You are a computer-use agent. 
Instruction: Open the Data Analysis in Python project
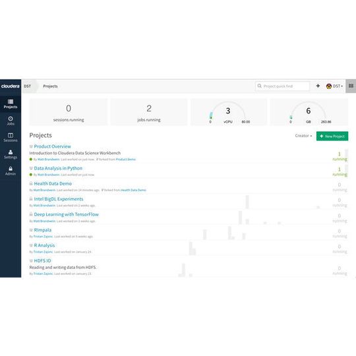pyautogui.click(x=58, y=168)
